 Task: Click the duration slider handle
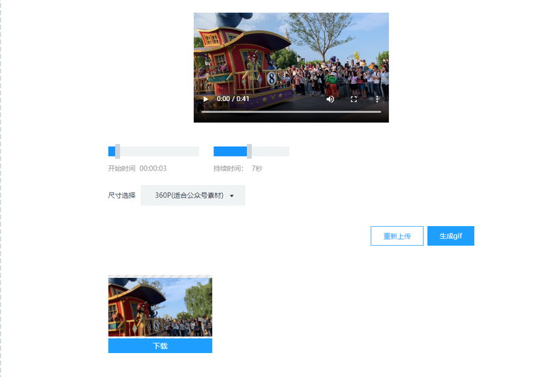click(x=249, y=151)
